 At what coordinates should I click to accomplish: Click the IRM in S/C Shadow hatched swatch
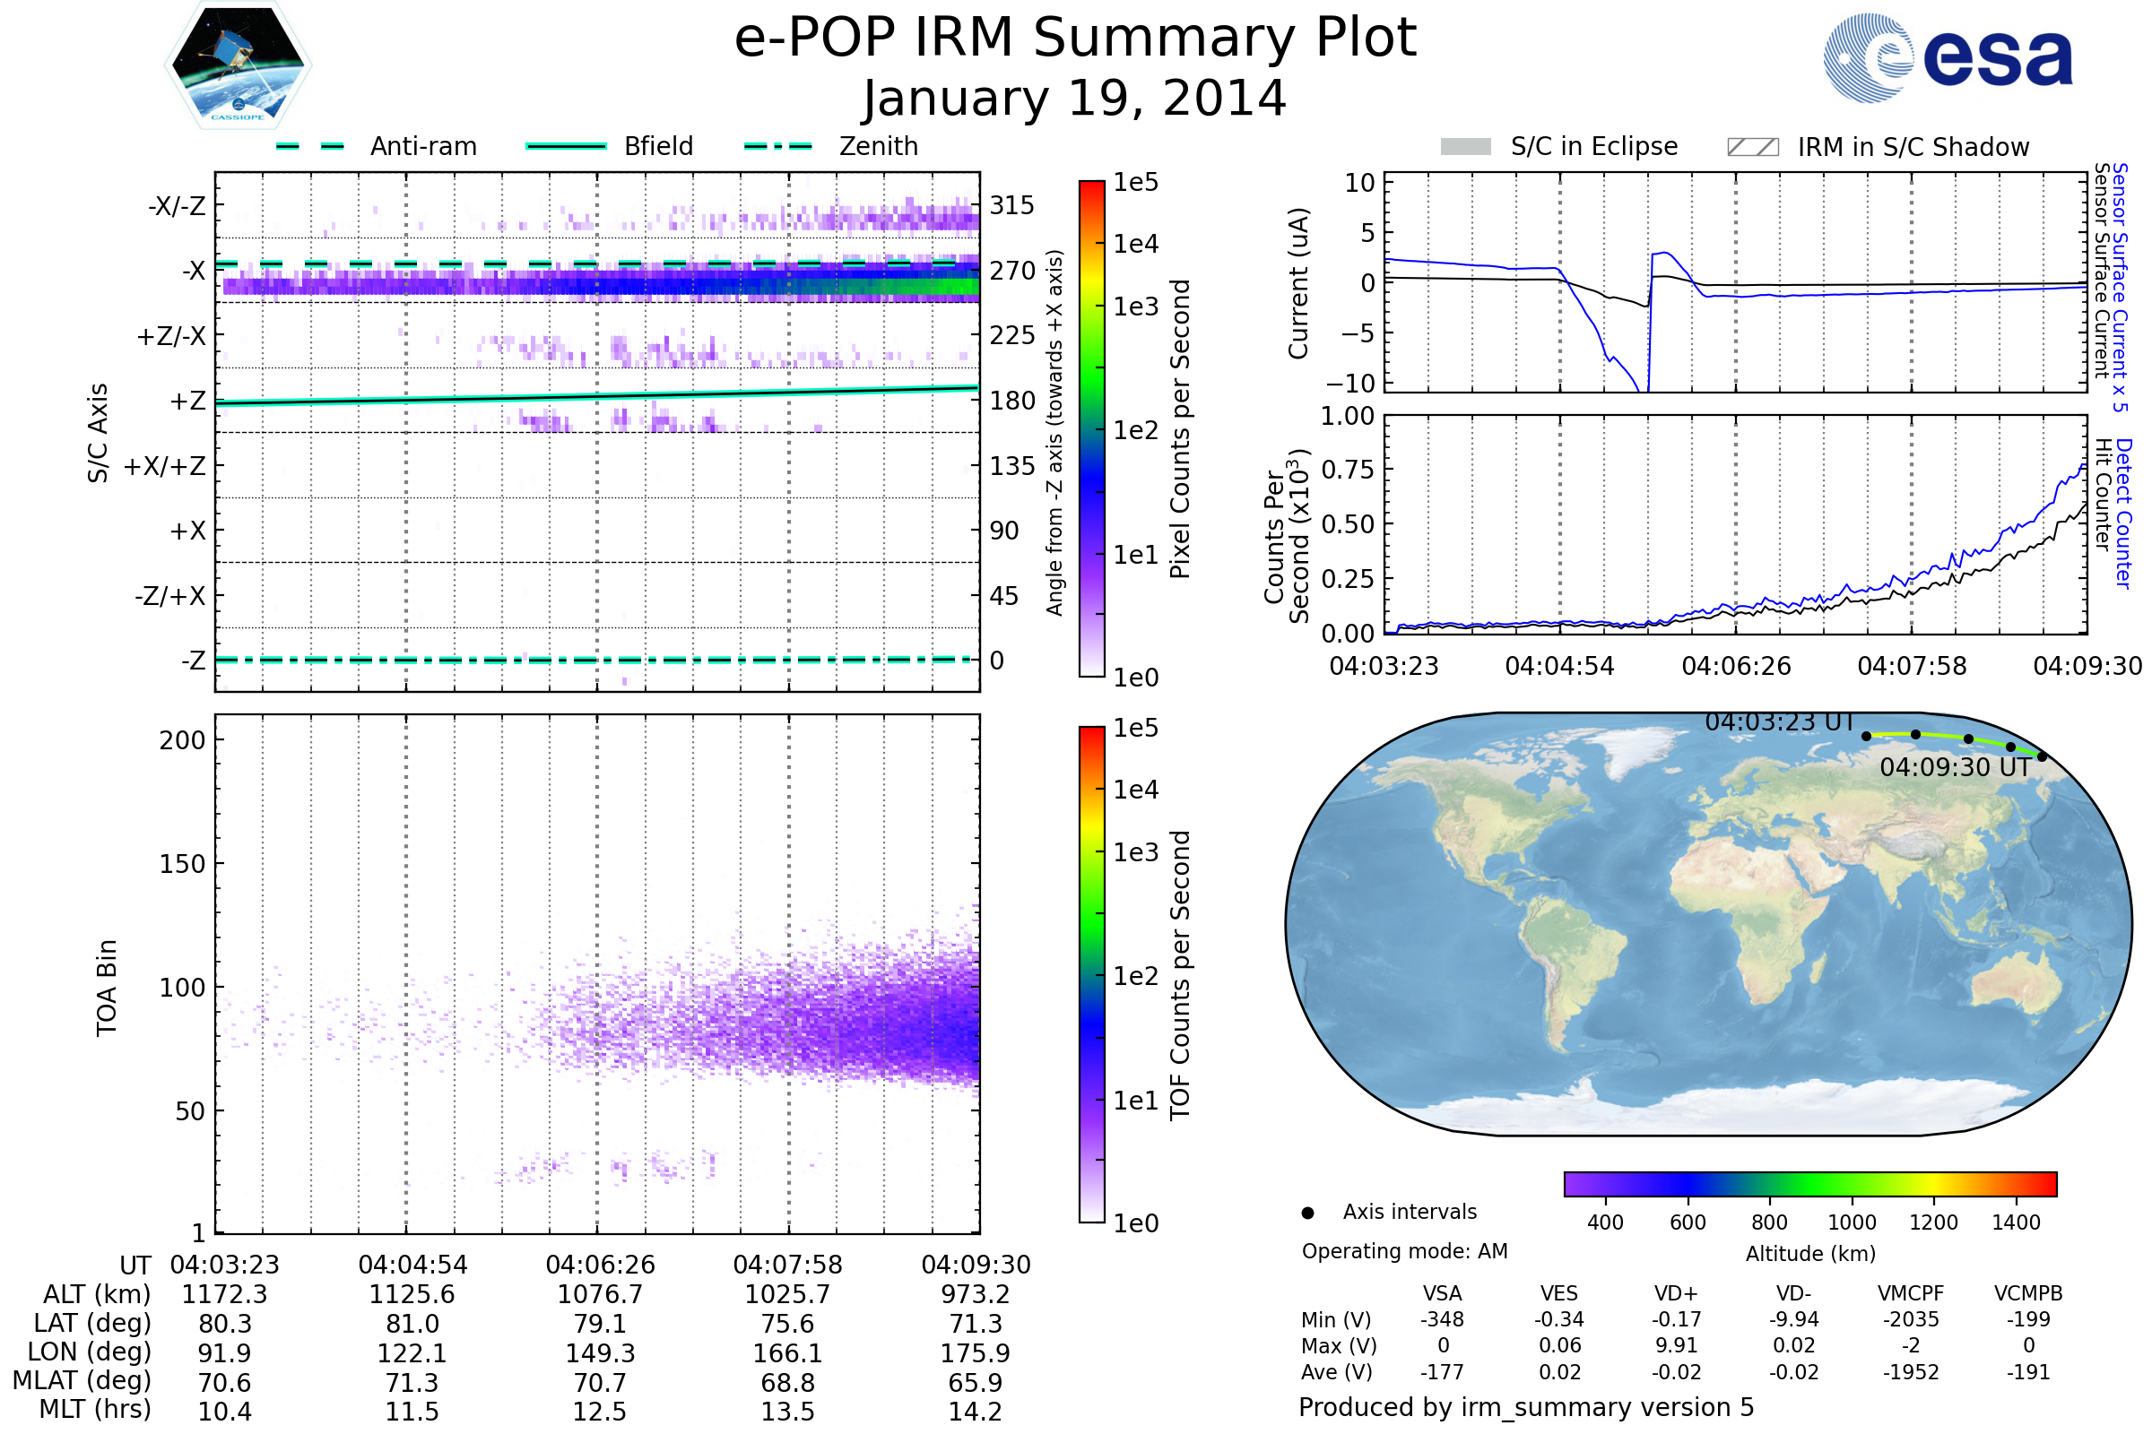pyautogui.click(x=1752, y=147)
